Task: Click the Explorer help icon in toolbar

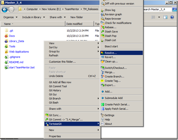Action: pyautogui.click(x=172, y=17)
